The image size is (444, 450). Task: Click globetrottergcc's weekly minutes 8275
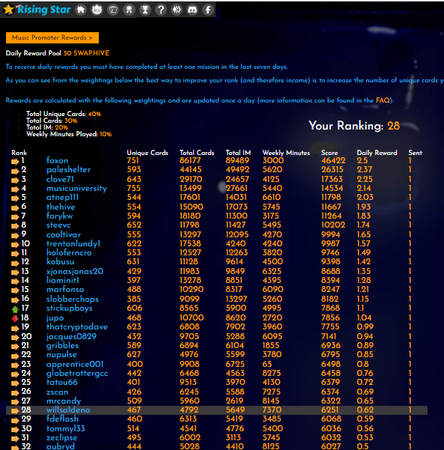[x=272, y=373]
